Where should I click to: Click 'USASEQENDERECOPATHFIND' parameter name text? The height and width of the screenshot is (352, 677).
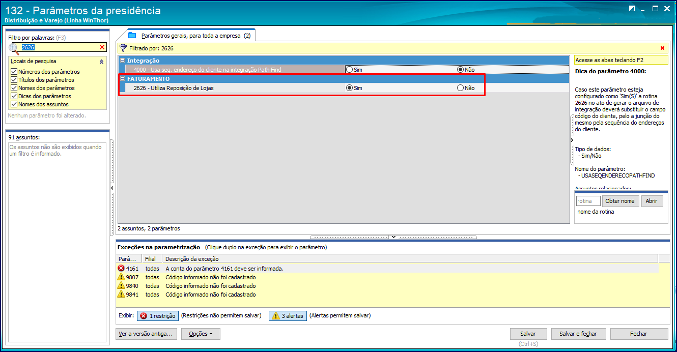click(x=618, y=175)
